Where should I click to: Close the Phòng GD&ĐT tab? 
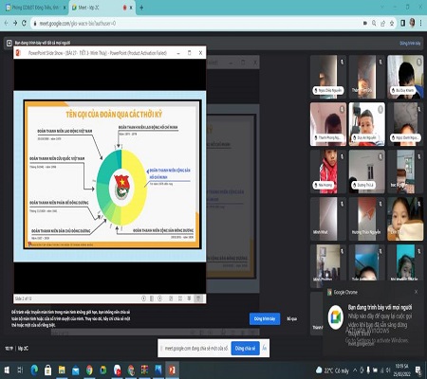click(x=65, y=8)
